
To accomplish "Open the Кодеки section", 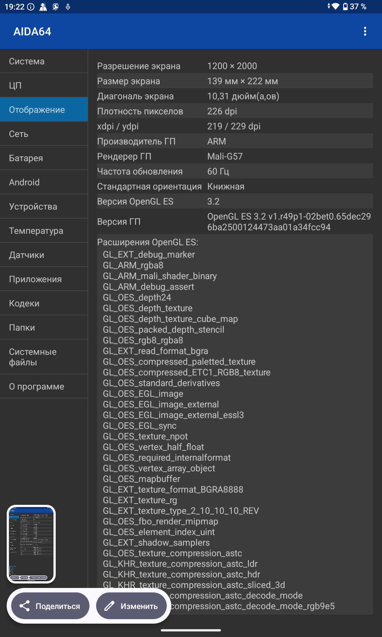I will (44, 303).
